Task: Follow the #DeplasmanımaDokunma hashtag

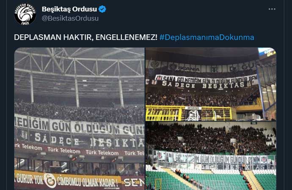Action: 207,37
